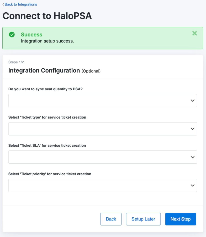Click the back chevron beside Back to Integrations
206x237 pixels.
[x=3, y=4]
